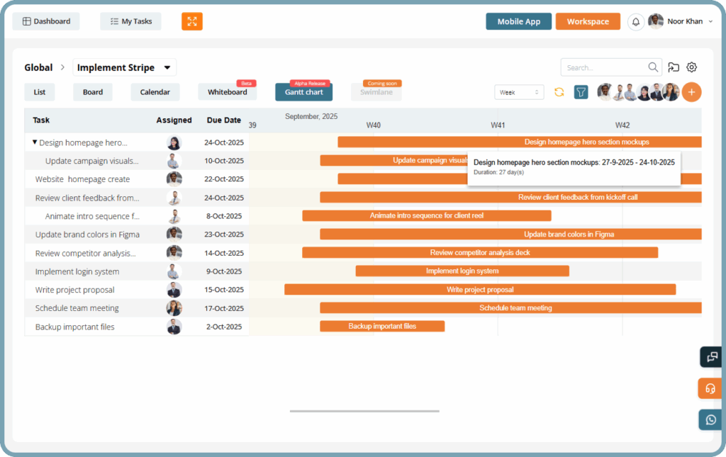This screenshot has height=457, width=726.
Task: Open the notifications bell
Action: point(636,21)
